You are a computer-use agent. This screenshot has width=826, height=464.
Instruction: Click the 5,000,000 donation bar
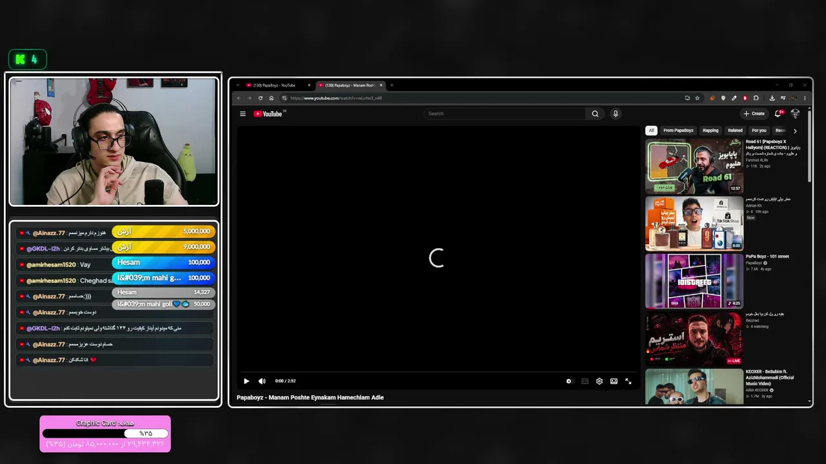[164, 231]
